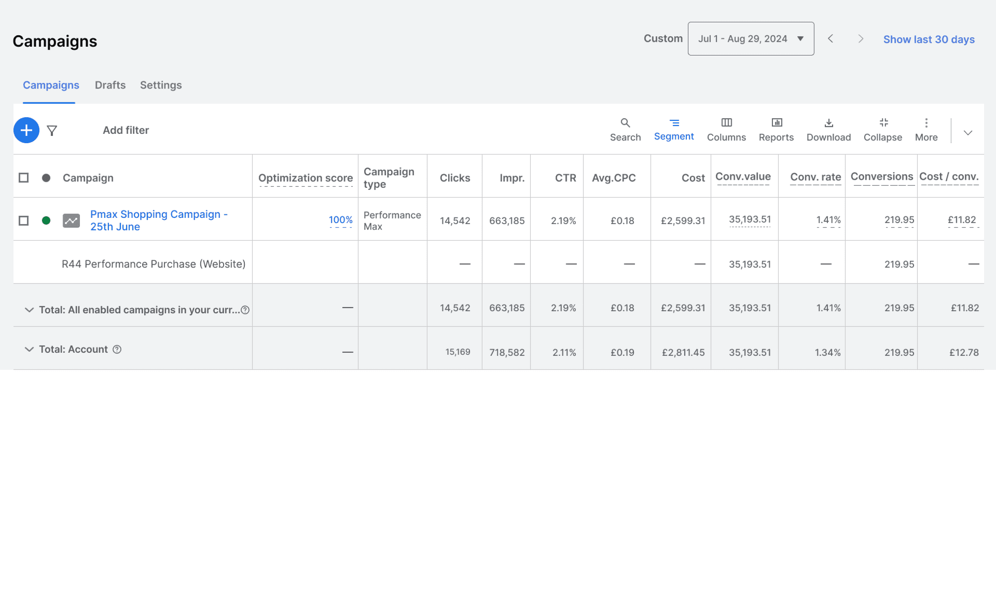Open the More options menu
The height and width of the screenshot is (611, 996).
click(x=926, y=130)
